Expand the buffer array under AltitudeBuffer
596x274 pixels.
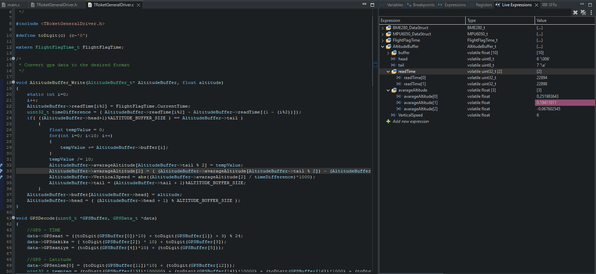388,53
